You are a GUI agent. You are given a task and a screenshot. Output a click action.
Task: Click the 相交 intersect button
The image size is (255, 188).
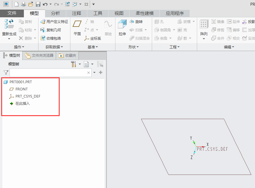pyautogui.click(x=233, y=38)
